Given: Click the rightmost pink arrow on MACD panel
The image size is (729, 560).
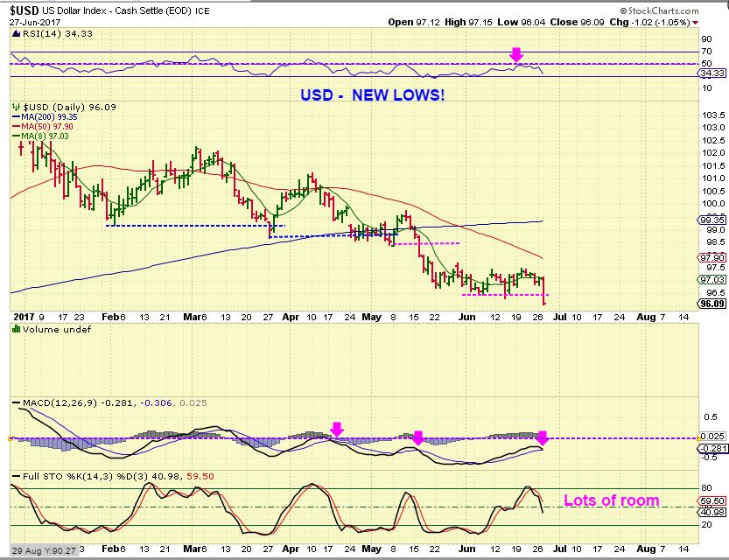Looking at the screenshot, I should click(542, 436).
